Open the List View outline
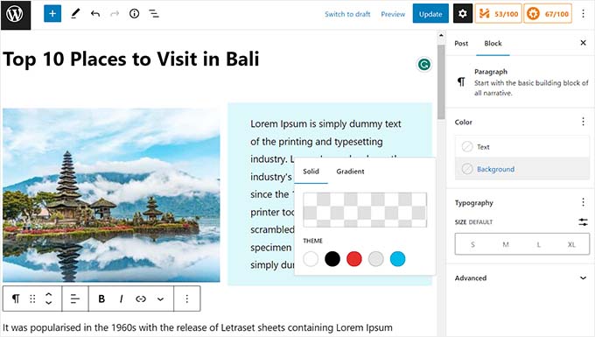The height and width of the screenshot is (337, 595). tap(154, 14)
